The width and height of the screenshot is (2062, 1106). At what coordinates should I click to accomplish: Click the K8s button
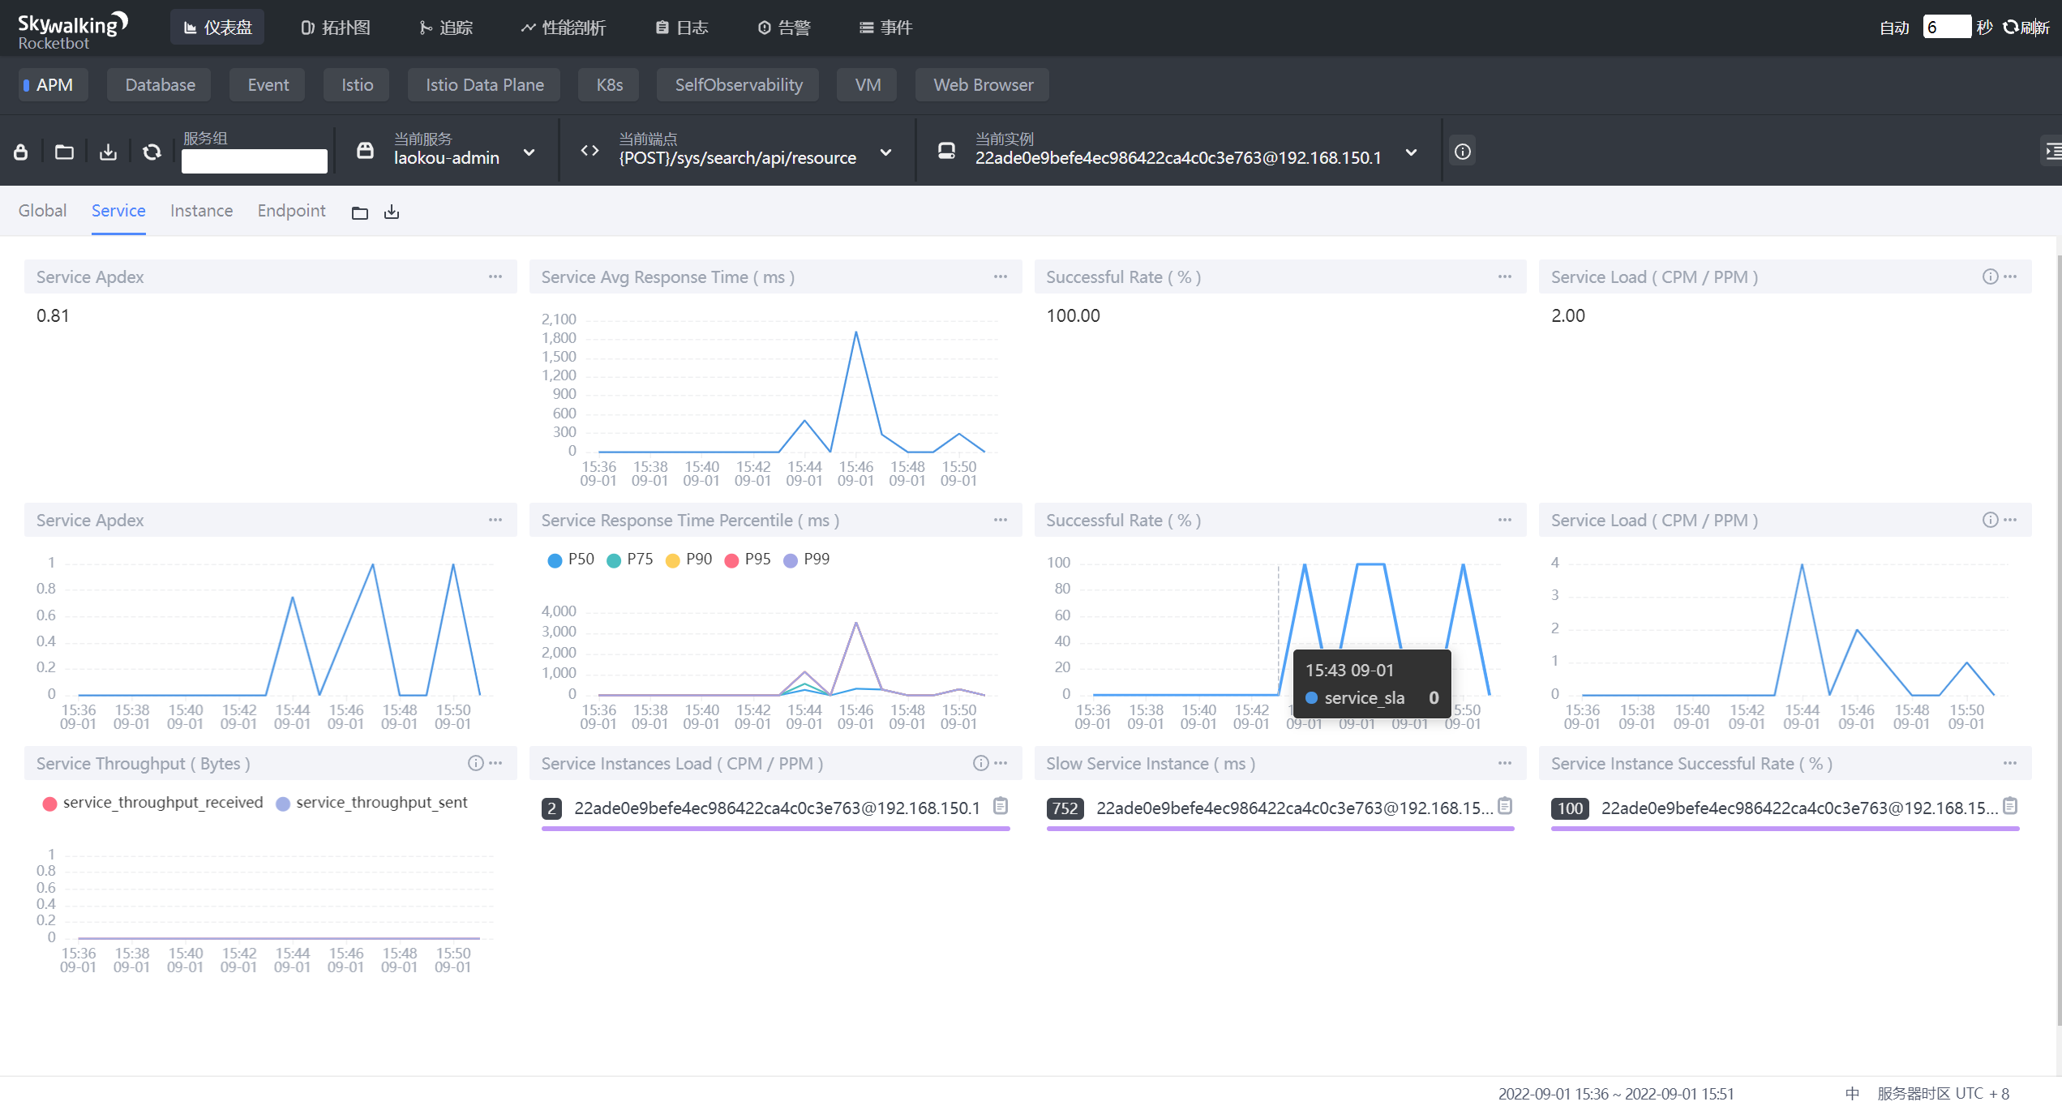[x=610, y=84]
